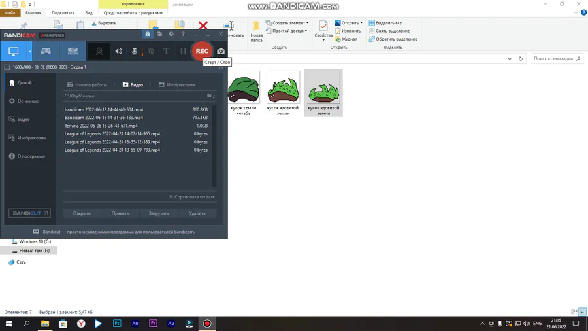Toggle mouse click effects in Bandicam

[151, 51]
